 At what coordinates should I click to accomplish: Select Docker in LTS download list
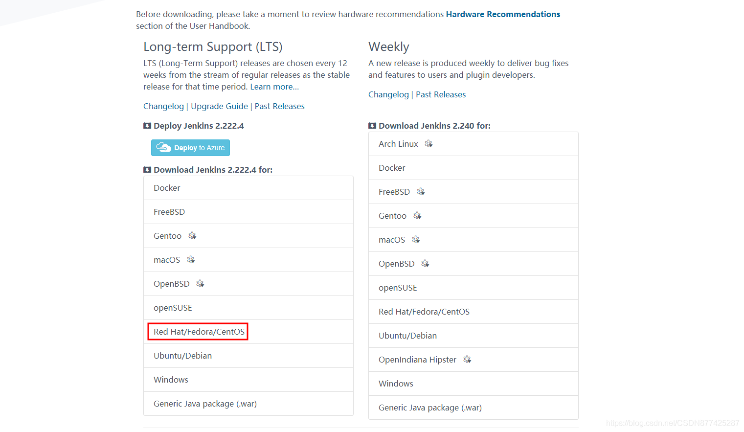tap(248, 188)
